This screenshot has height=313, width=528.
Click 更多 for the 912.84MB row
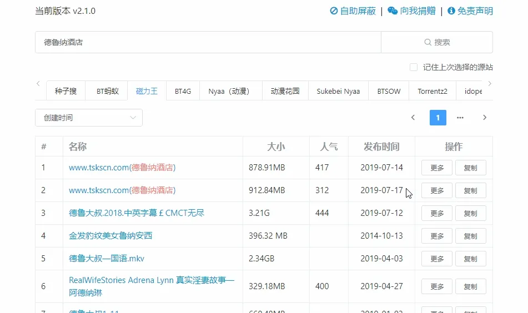[437, 190]
